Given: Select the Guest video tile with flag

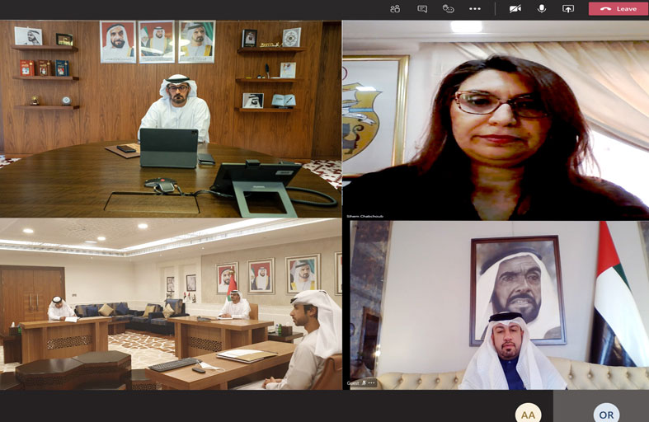Looking at the screenshot, I should pos(495,304).
